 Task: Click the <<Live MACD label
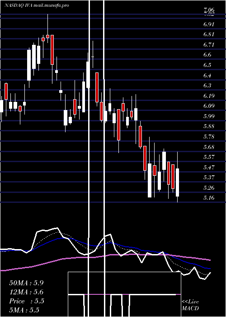point(190,305)
